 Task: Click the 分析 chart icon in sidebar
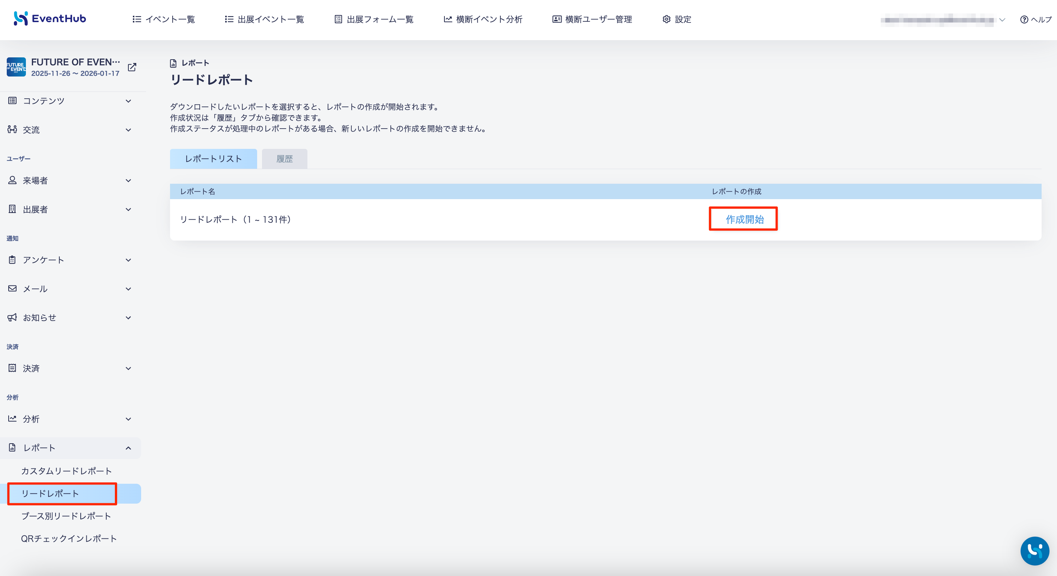12,418
